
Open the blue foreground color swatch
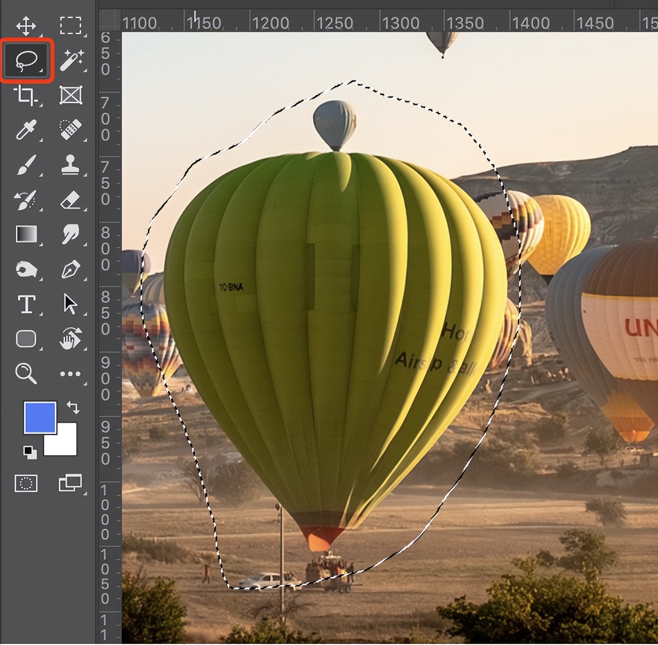[40, 419]
